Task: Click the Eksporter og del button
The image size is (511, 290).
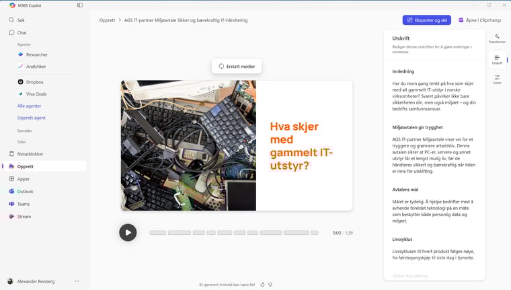Action: (426, 20)
